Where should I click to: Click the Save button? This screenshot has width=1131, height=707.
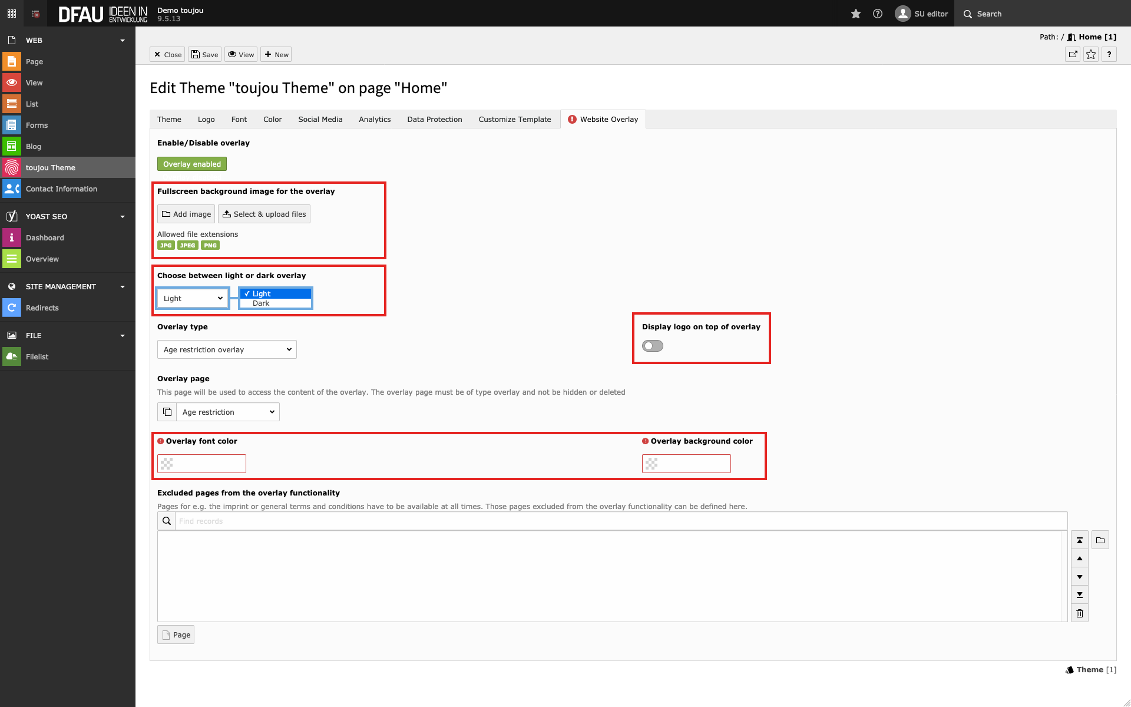pyautogui.click(x=205, y=55)
